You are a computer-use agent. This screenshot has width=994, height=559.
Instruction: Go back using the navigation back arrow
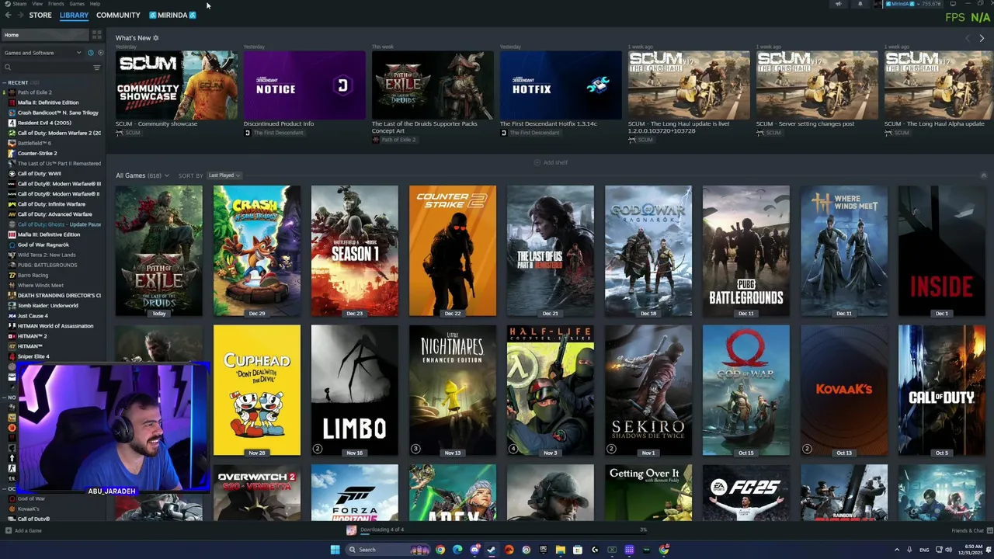[8, 16]
